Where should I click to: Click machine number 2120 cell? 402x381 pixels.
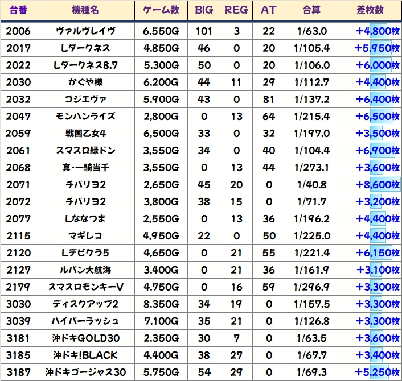pyautogui.click(x=18, y=253)
